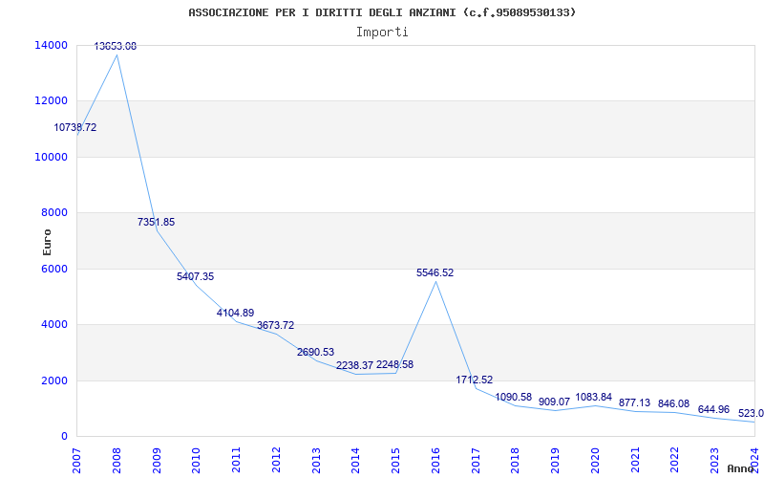This screenshot has width=764, height=478.
Task: Click data label 644.96
Action: (x=713, y=410)
